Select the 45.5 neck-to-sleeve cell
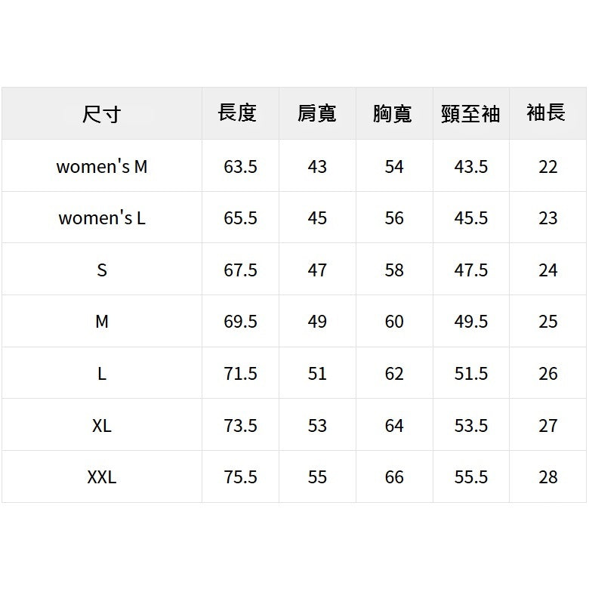The height and width of the screenshot is (589, 589). pyautogui.click(x=471, y=218)
